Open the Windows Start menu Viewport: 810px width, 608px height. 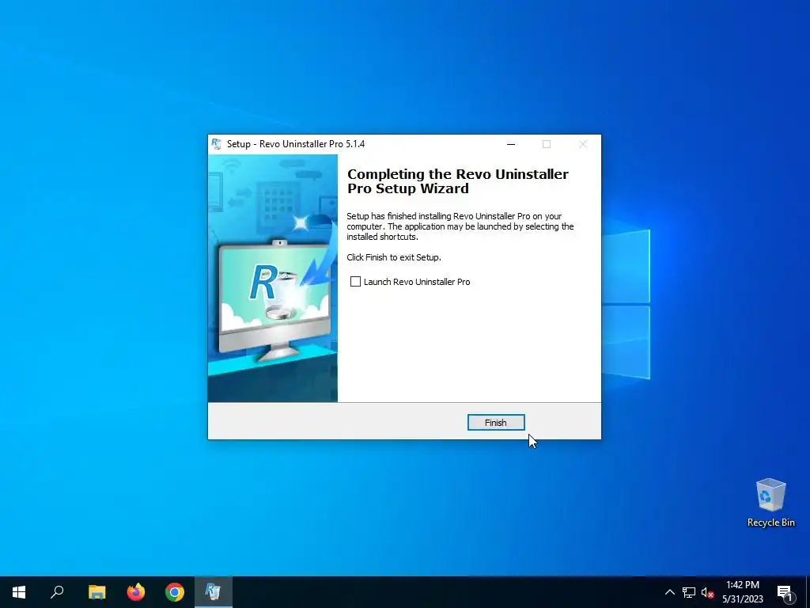[19, 592]
